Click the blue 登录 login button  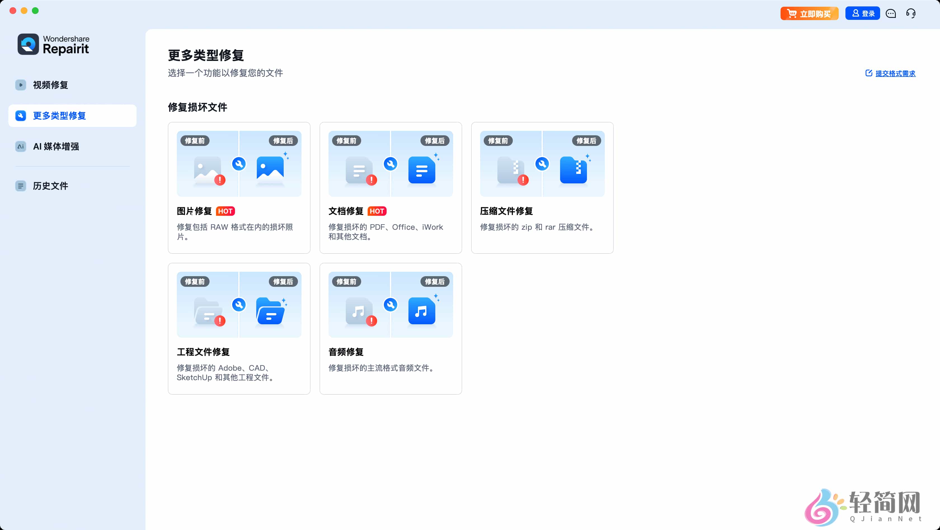point(862,13)
